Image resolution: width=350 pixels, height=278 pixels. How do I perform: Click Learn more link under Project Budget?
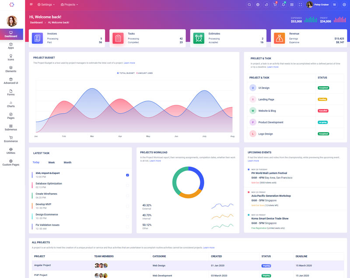click(x=129, y=63)
